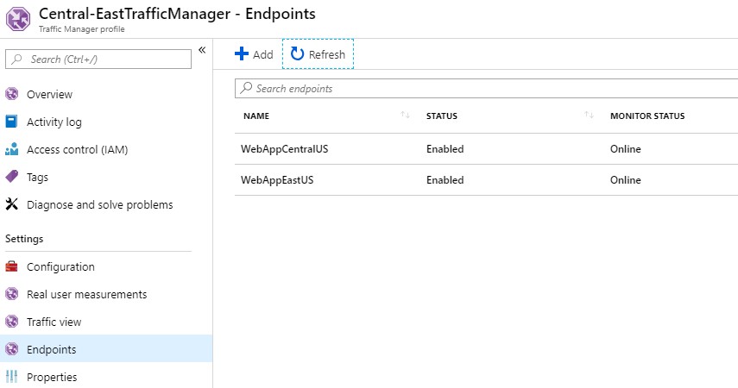This screenshot has height=388, width=738.
Task: Click the purple Tags icon
Action: point(12,177)
